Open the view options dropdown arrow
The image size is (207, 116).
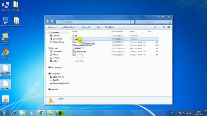click(x=158, y=27)
